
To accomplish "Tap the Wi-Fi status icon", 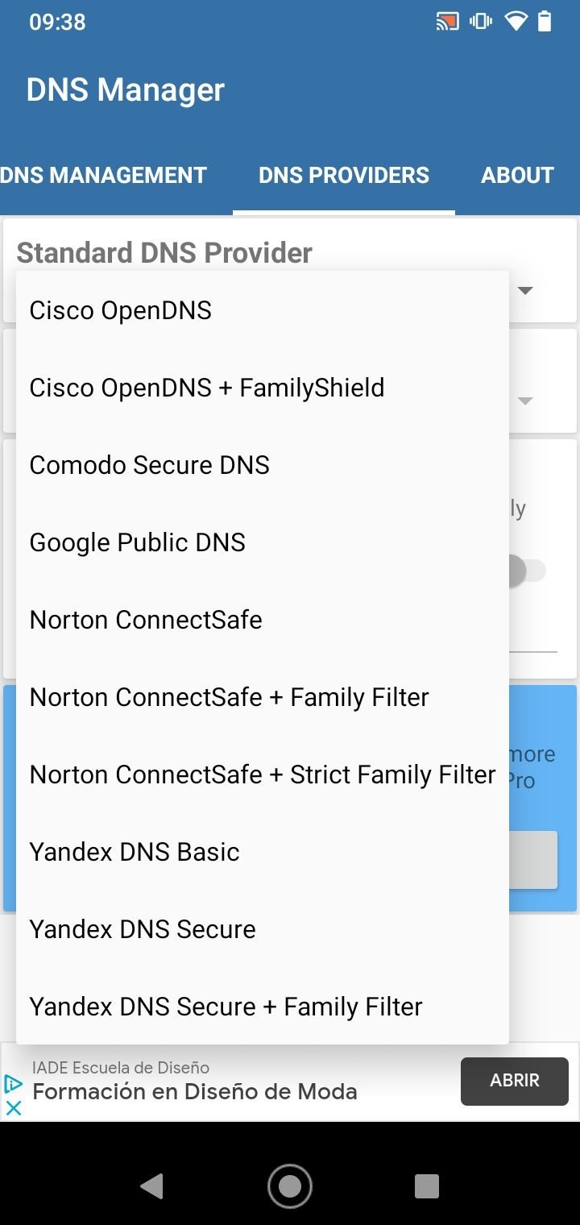I will point(516,22).
